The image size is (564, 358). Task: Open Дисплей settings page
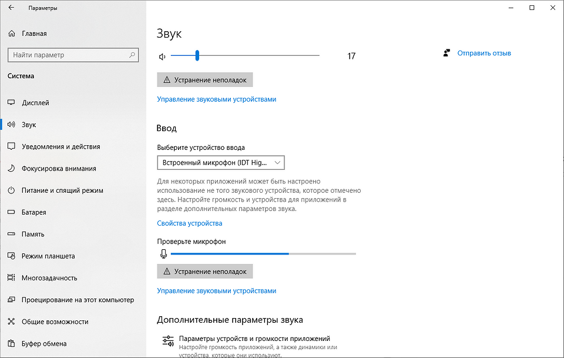[35, 103]
